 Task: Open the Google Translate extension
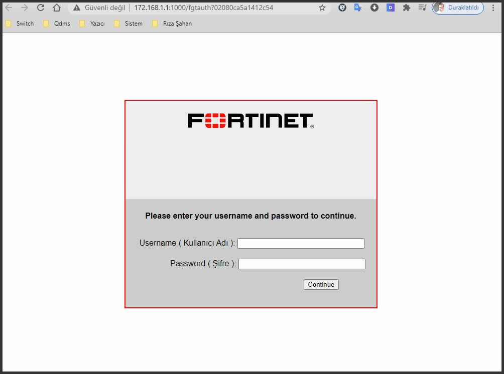coord(358,8)
